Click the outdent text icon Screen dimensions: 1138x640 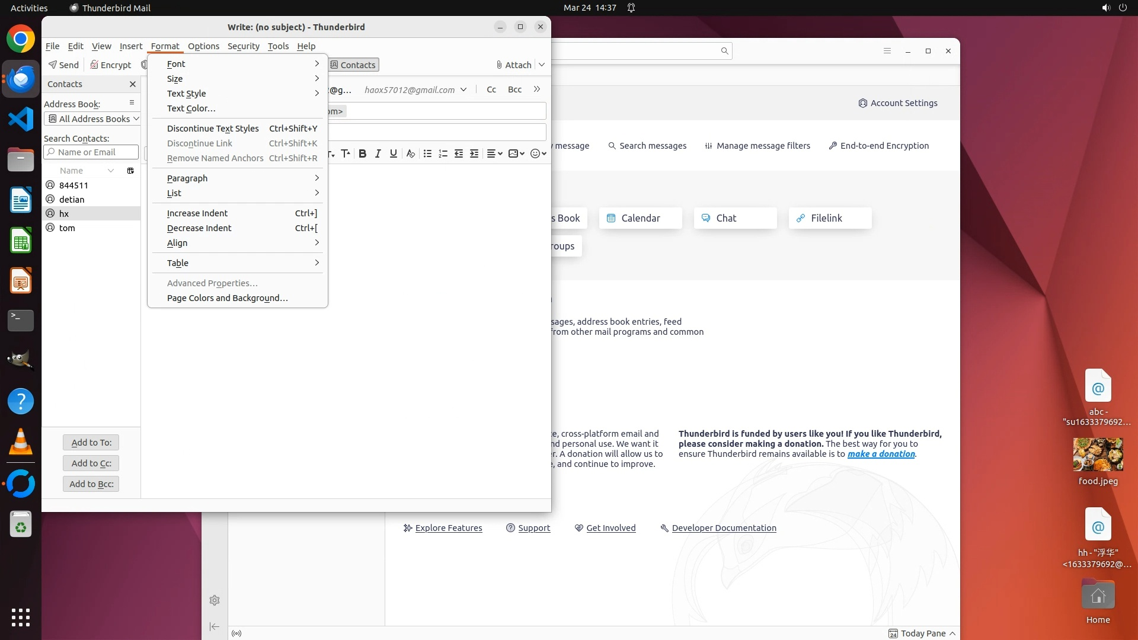458,153
